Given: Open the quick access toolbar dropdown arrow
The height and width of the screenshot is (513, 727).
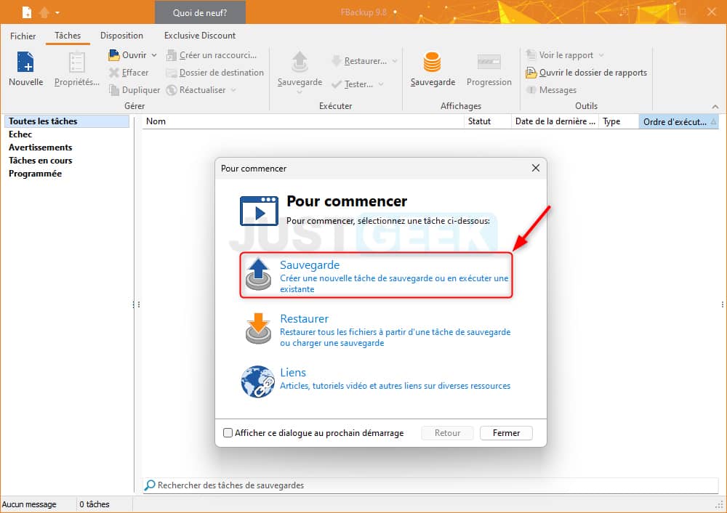Looking at the screenshot, I should tap(57, 13).
